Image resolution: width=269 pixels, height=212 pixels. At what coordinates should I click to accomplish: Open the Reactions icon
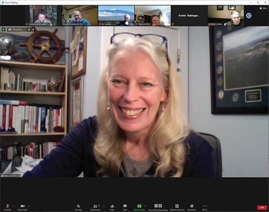(x=192, y=206)
